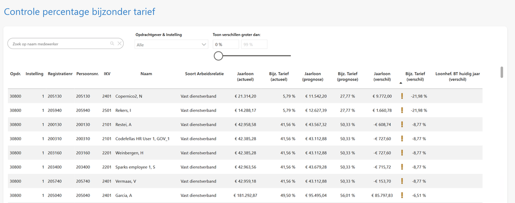This screenshot has height=203, width=515.
Task: Sort by Persoonsnr. column header
Action: [x=87, y=74]
